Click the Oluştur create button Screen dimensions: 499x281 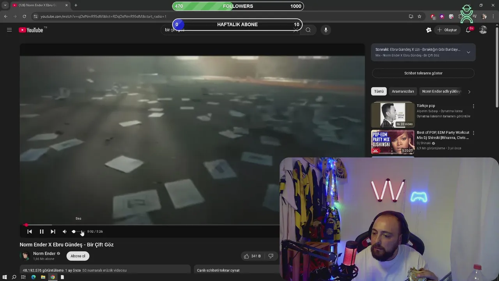447,30
